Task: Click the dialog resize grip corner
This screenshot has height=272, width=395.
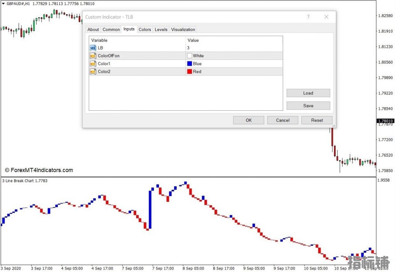Action: coord(334,126)
